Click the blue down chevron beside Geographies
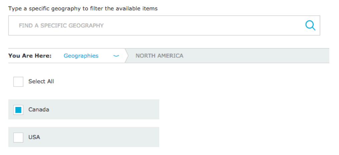Viewport: 339px width, 155px height. tap(116, 56)
